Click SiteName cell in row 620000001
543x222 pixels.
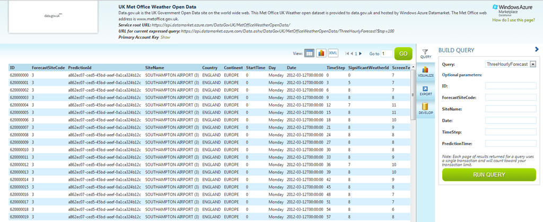(x=172, y=82)
